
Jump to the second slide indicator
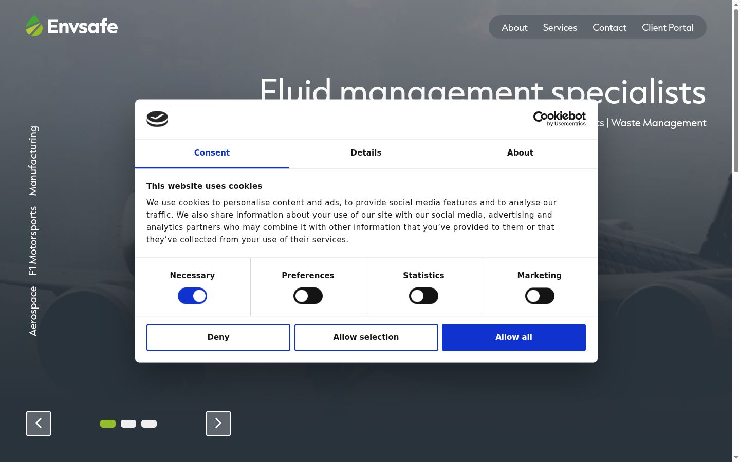128,423
